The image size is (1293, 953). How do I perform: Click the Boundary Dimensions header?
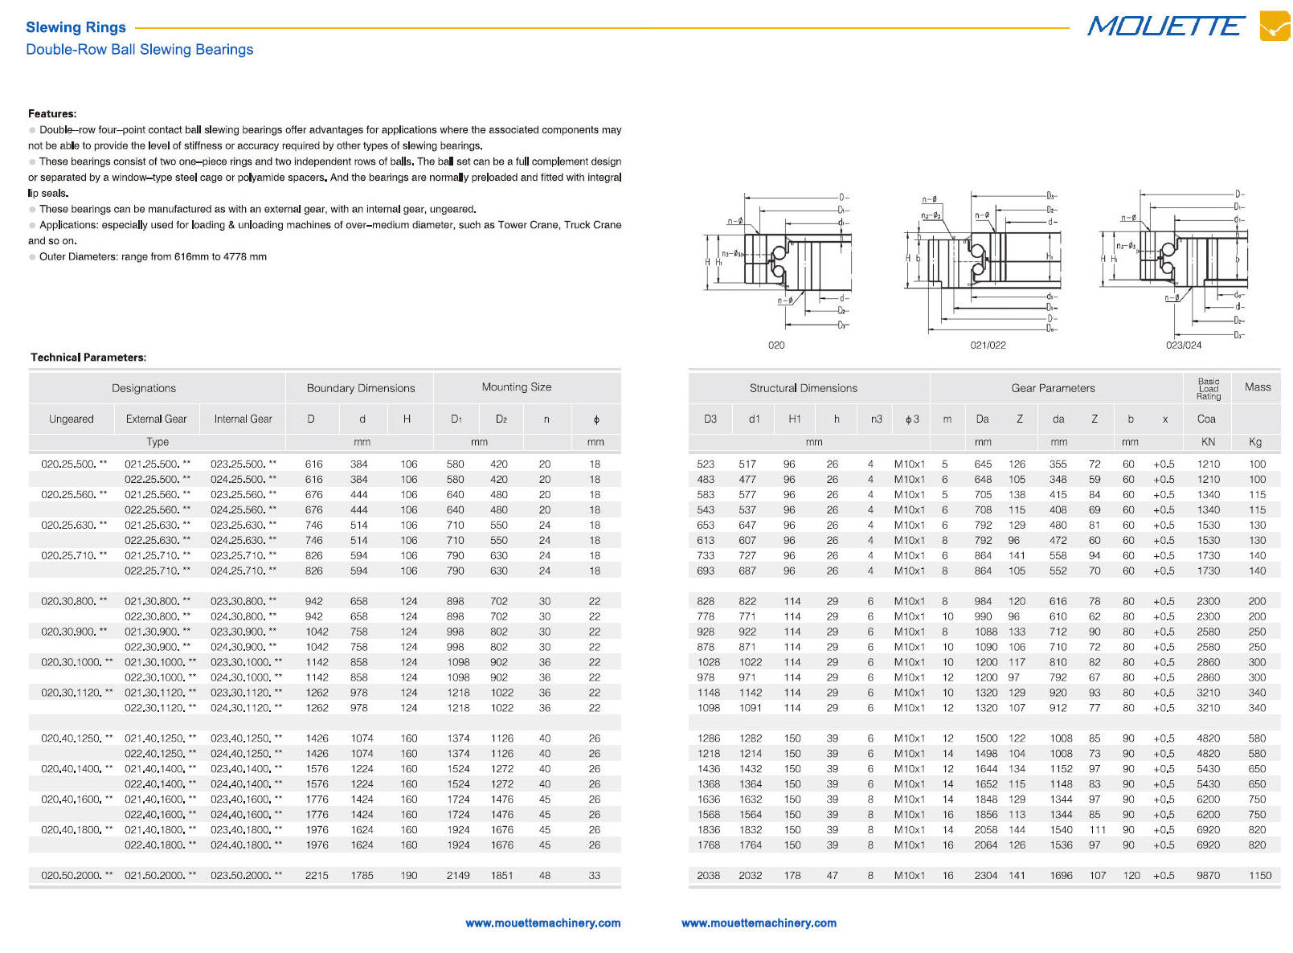coord(361,388)
